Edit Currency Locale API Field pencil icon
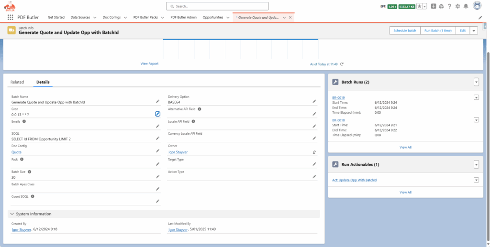 (314, 138)
